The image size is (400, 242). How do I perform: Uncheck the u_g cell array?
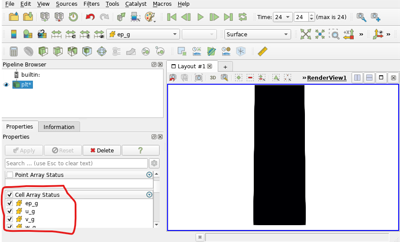tap(10, 211)
